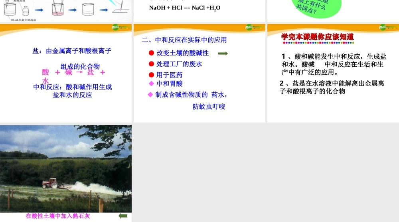Click the green right arrow beside 改变土壤的酸碱性
399x222 pixels.
pos(223,54)
